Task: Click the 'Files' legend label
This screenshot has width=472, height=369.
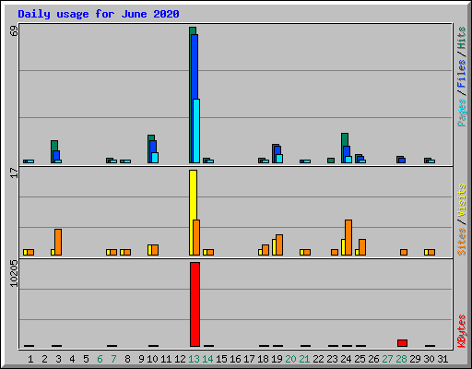Action: click(461, 73)
